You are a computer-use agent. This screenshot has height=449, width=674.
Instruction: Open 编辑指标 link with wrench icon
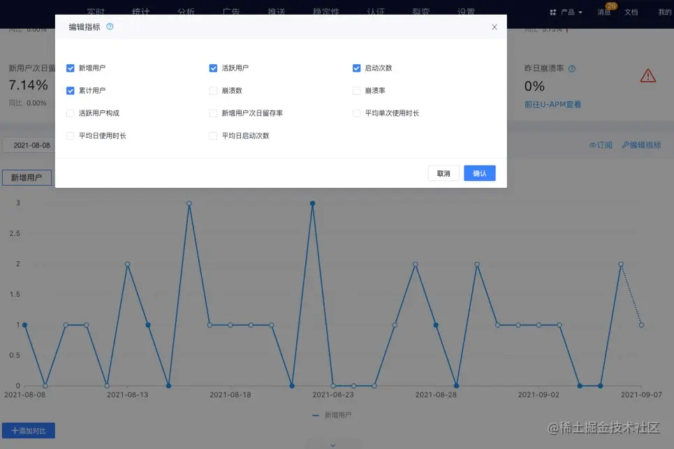click(x=641, y=145)
